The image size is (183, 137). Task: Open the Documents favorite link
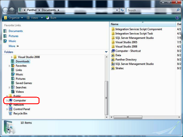point(15,31)
